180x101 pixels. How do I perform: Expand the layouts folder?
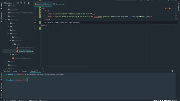(x=10, y=37)
